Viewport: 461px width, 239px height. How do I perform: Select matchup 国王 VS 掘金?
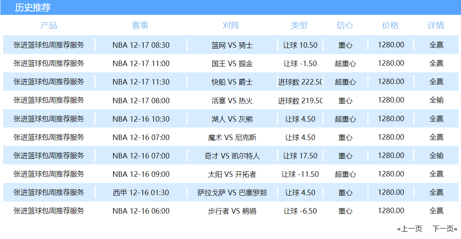point(232,64)
